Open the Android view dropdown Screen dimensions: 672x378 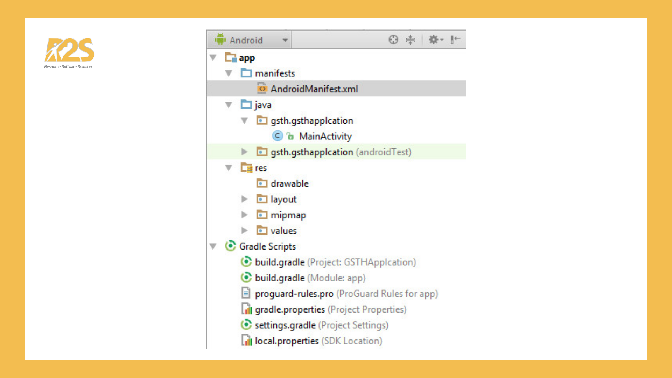[x=249, y=40]
